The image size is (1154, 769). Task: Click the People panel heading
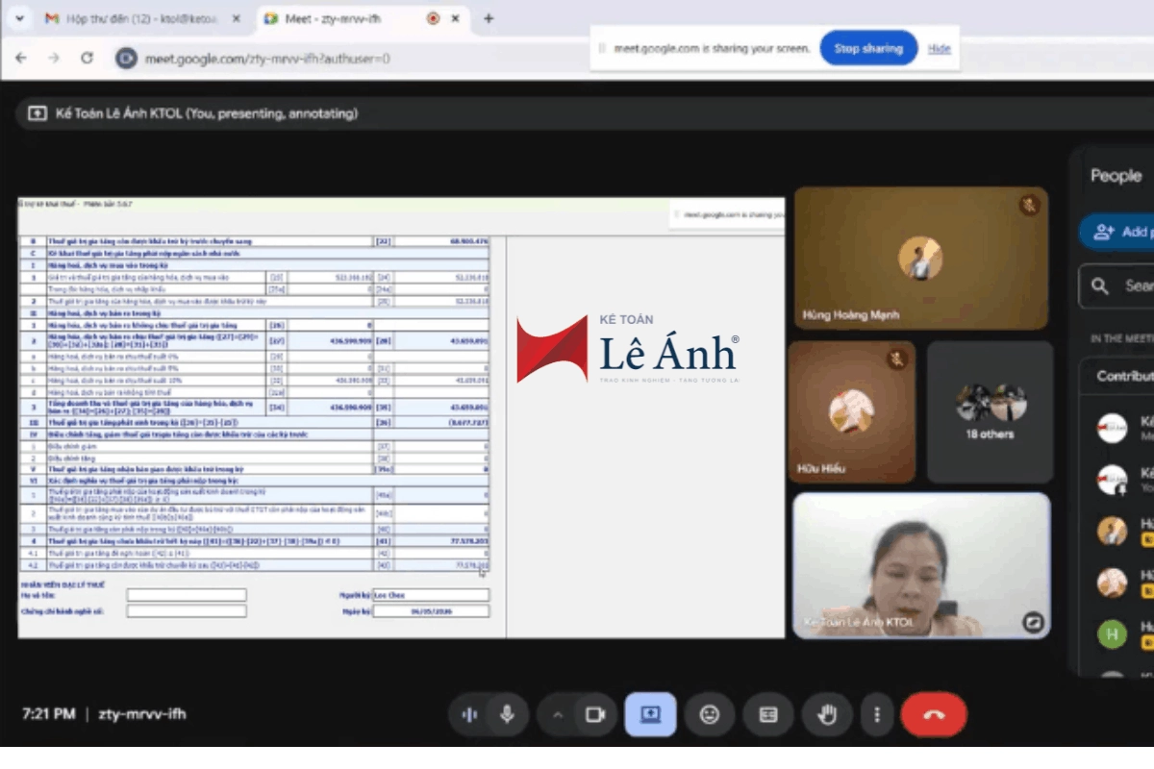pos(1116,176)
